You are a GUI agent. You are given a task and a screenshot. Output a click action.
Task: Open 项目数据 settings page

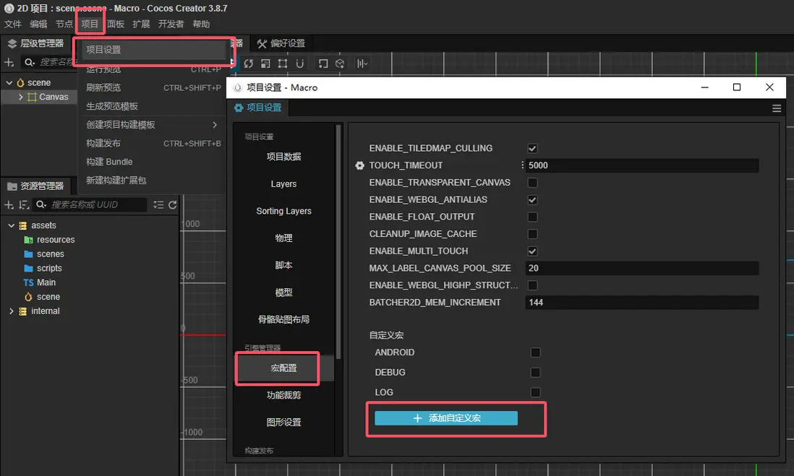pos(283,157)
